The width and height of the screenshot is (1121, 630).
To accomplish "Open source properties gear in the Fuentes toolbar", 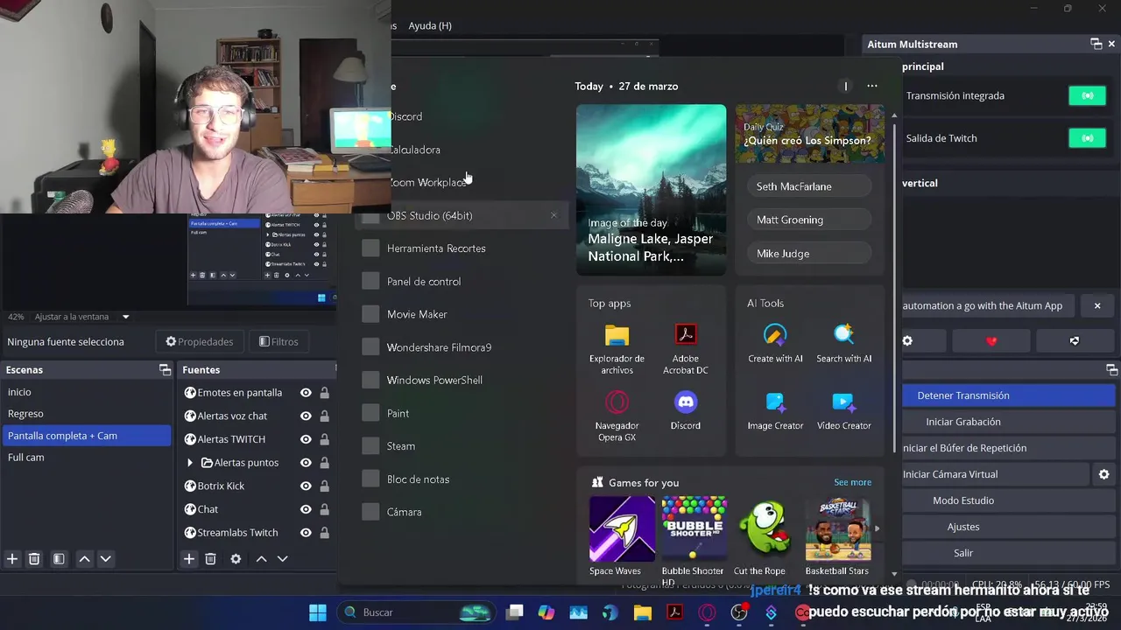I will (236, 558).
